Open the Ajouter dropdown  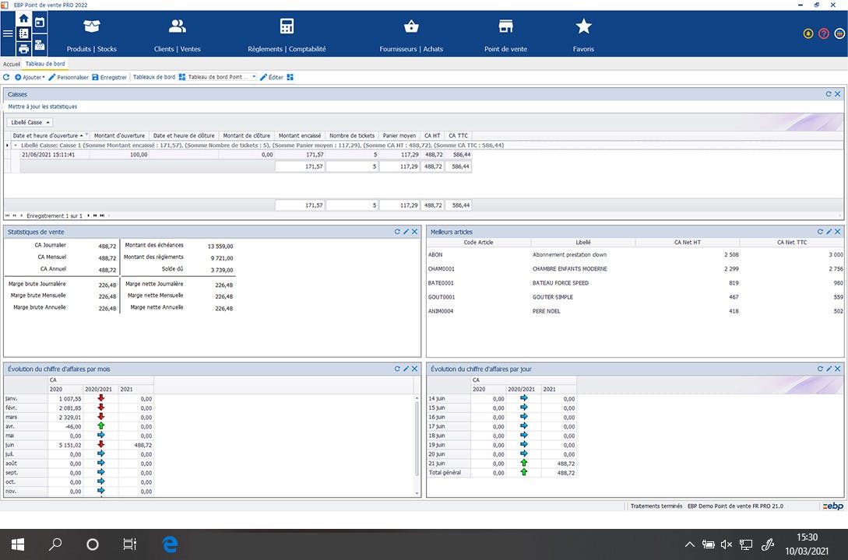point(32,77)
